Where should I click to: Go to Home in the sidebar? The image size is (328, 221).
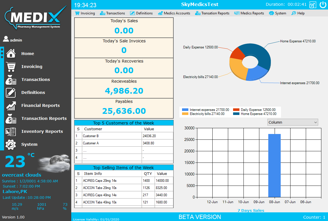pyautogui.click(x=28, y=54)
